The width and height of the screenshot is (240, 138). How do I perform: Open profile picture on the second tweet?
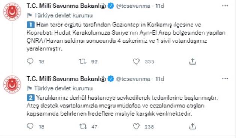click(12, 84)
